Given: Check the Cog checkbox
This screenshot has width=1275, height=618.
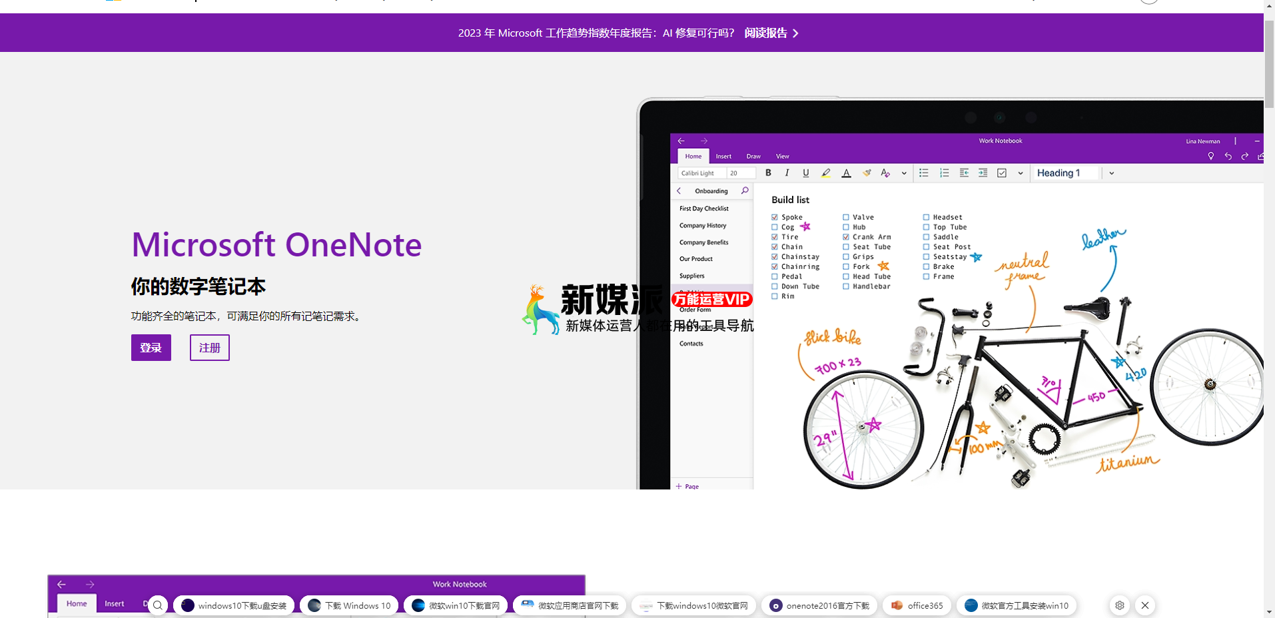Looking at the screenshot, I should [x=775, y=227].
